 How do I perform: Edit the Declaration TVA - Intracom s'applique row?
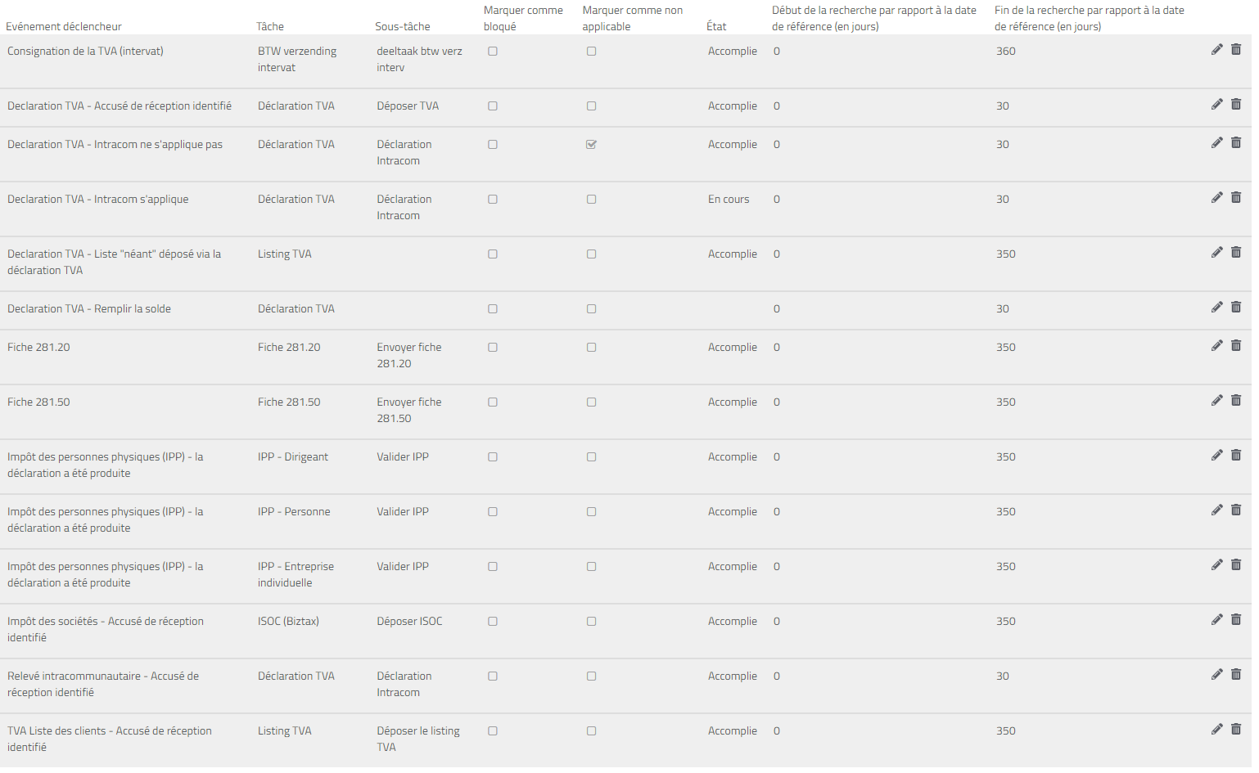1216,198
